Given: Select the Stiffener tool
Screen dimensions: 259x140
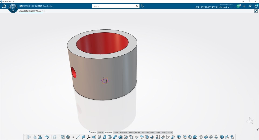Looking at the screenshot, I should [152, 137].
